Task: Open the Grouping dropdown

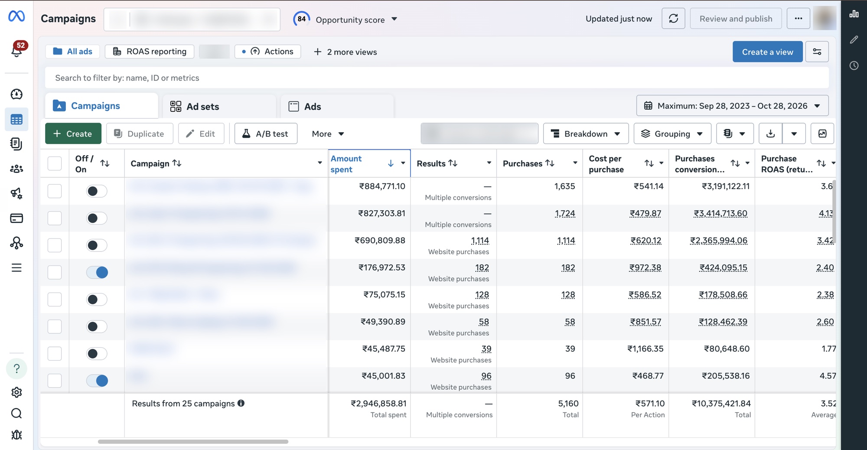Action: (672, 134)
